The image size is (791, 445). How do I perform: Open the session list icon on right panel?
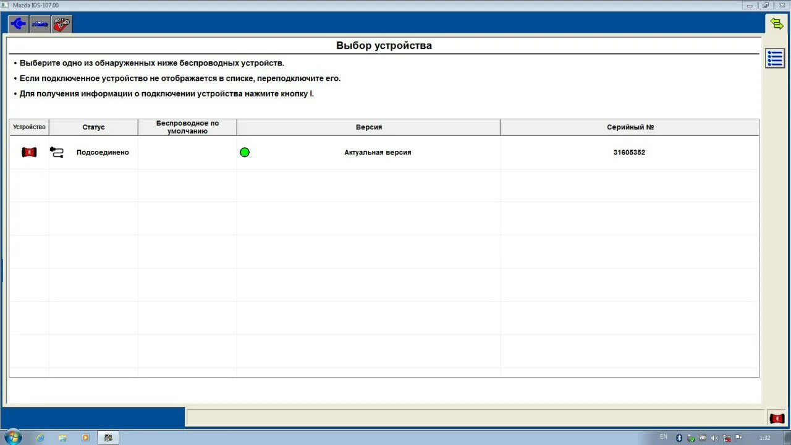click(x=774, y=58)
